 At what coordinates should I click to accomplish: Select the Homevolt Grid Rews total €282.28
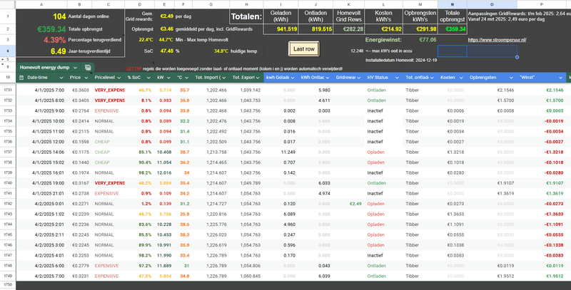point(348,29)
